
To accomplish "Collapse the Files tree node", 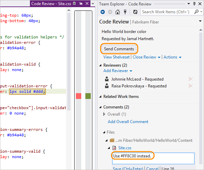I will click(104, 132).
